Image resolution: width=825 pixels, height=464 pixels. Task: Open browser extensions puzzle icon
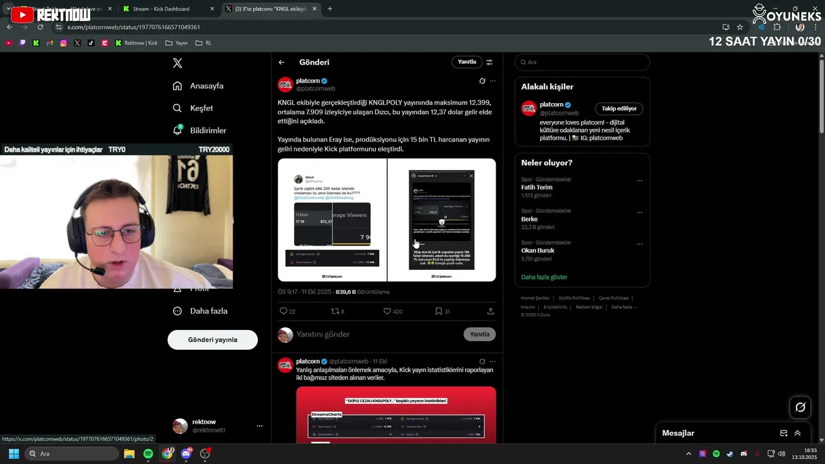777,27
